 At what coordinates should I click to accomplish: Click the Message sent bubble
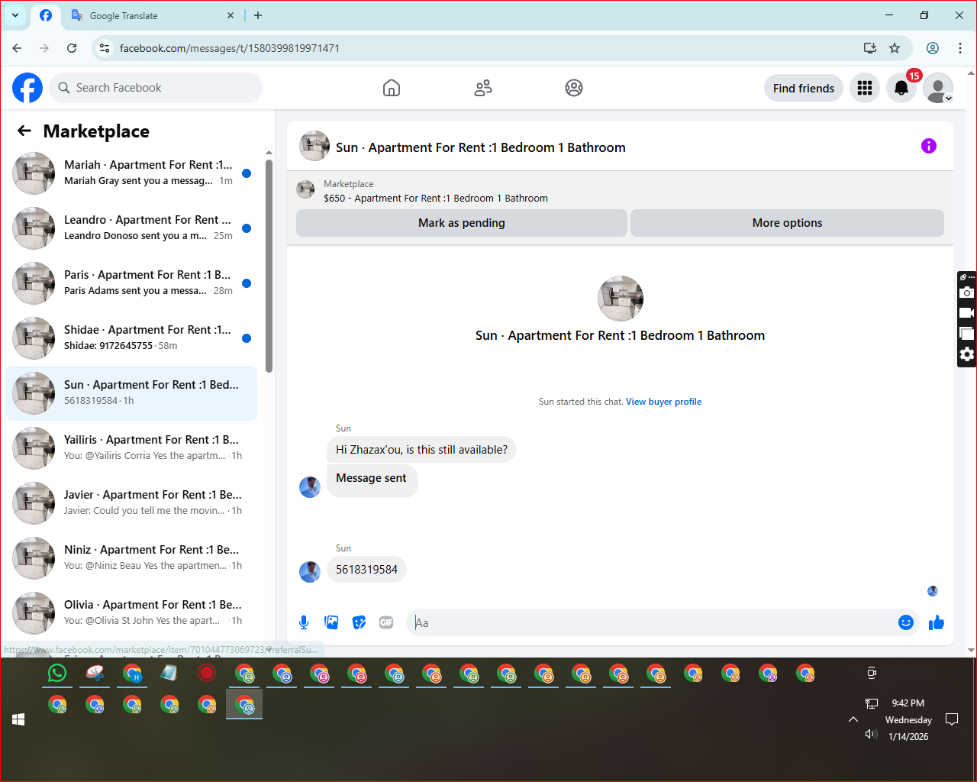coord(372,480)
